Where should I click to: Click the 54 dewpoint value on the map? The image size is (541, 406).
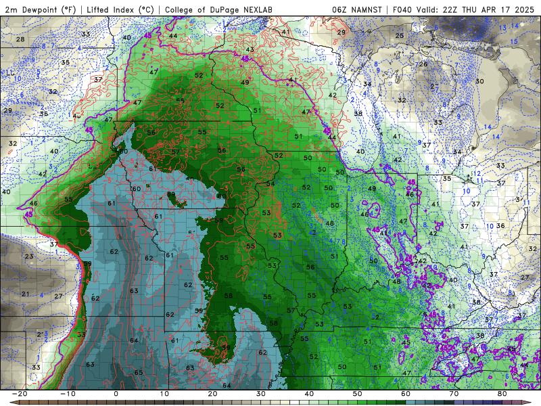click(x=270, y=183)
